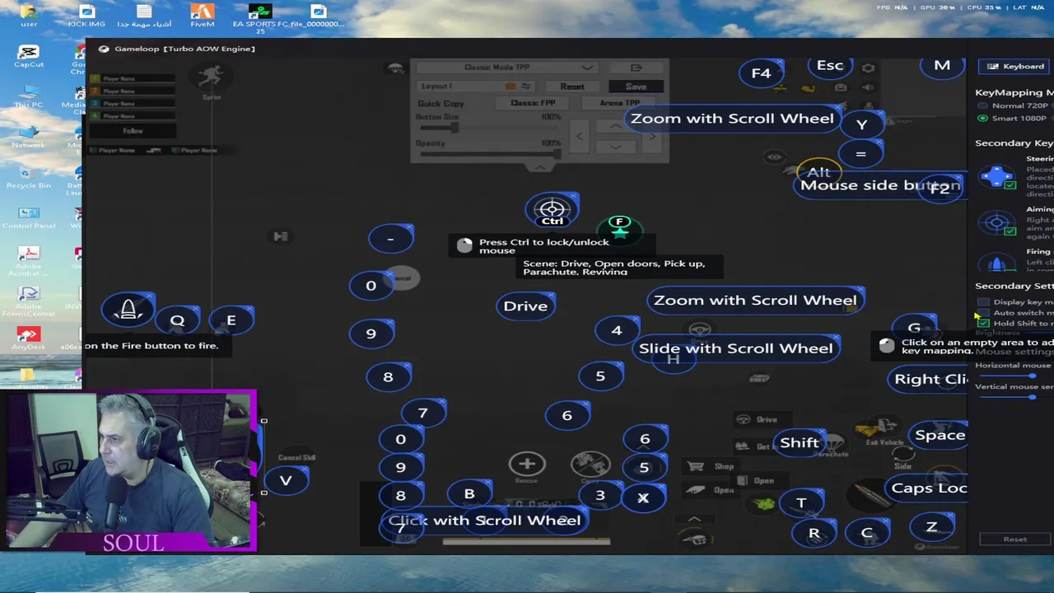
Task: Toggle the Auto switch mouse checkbox
Action: pos(983,313)
